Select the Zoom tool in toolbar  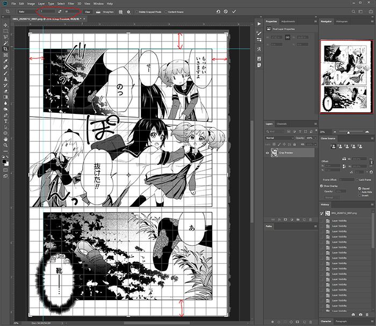[x=5, y=144]
